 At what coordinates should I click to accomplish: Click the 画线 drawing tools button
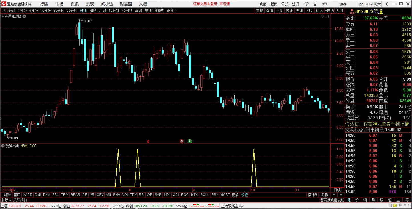(x=299, y=11)
